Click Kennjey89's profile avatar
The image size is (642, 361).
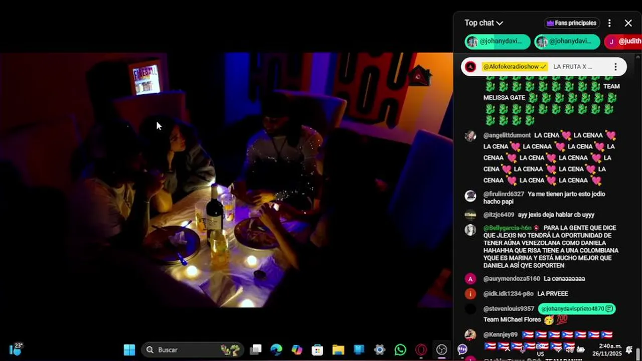click(x=470, y=335)
